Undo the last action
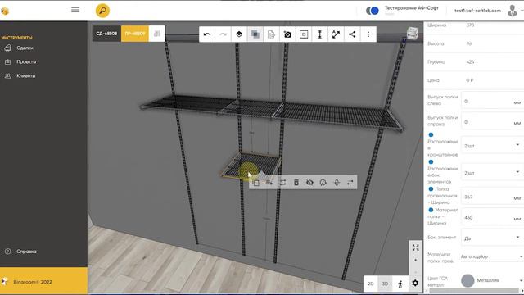This screenshot has width=524, height=295. click(x=207, y=34)
